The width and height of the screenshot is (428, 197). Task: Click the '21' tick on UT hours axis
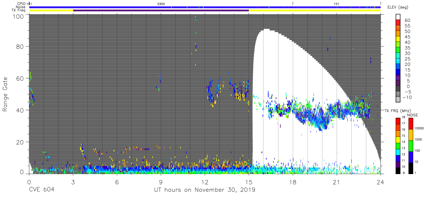(x=337, y=182)
